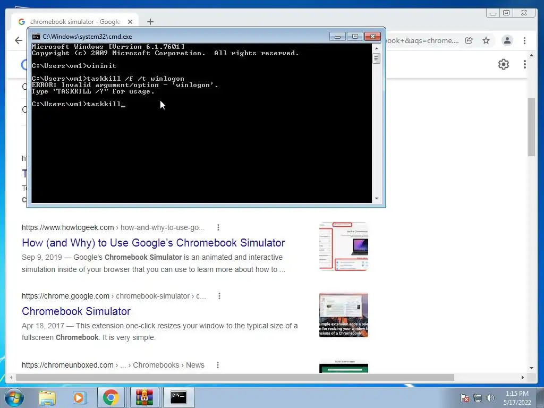Open more options for howtogeek.com result
This screenshot has width=544, height=408.
coord(218,227)
